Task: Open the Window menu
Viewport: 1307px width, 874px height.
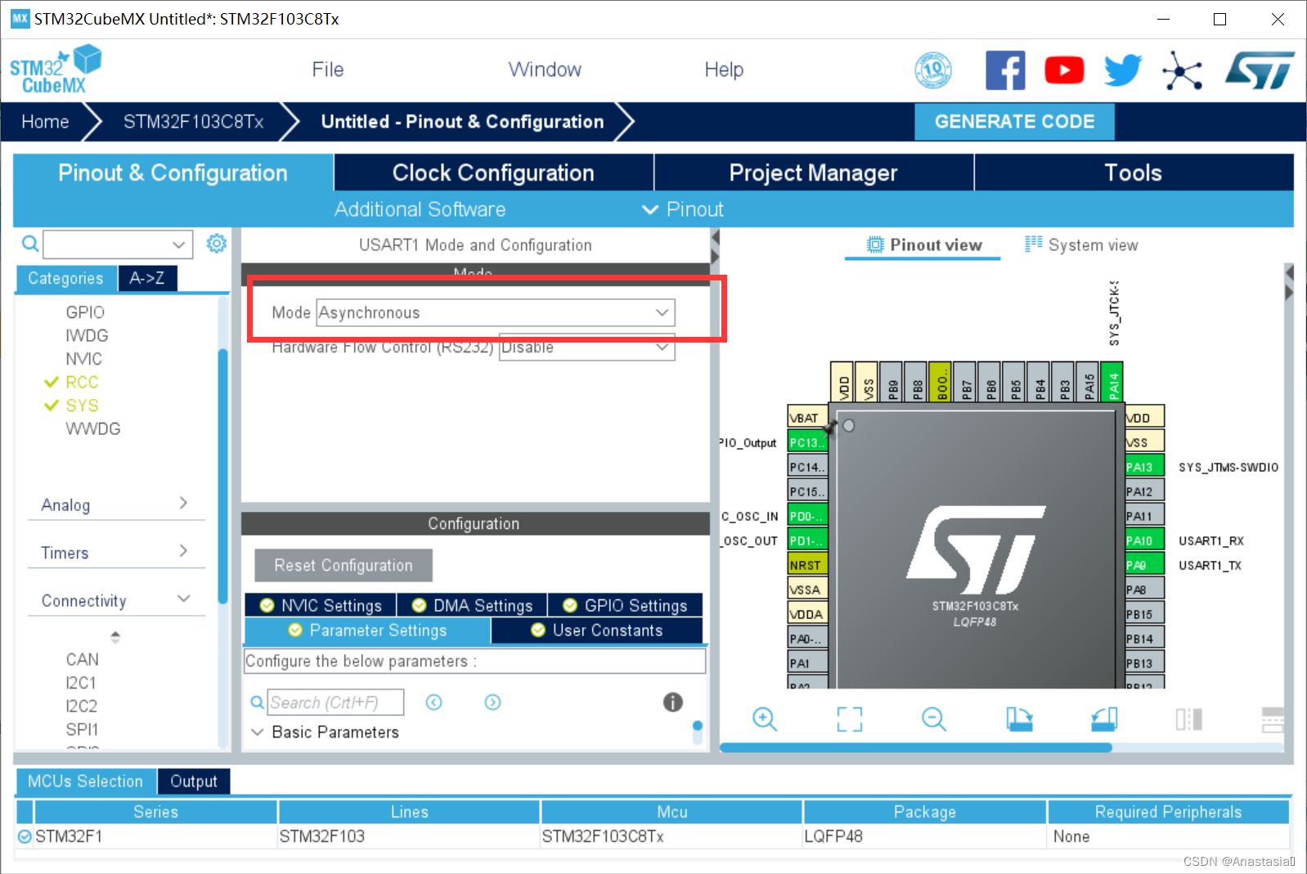Action: (x=545, y=69)
